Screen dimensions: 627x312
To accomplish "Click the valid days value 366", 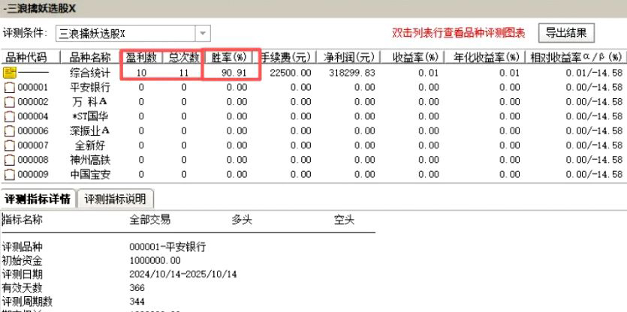I will pyautogui.click(x=137, y=288).
